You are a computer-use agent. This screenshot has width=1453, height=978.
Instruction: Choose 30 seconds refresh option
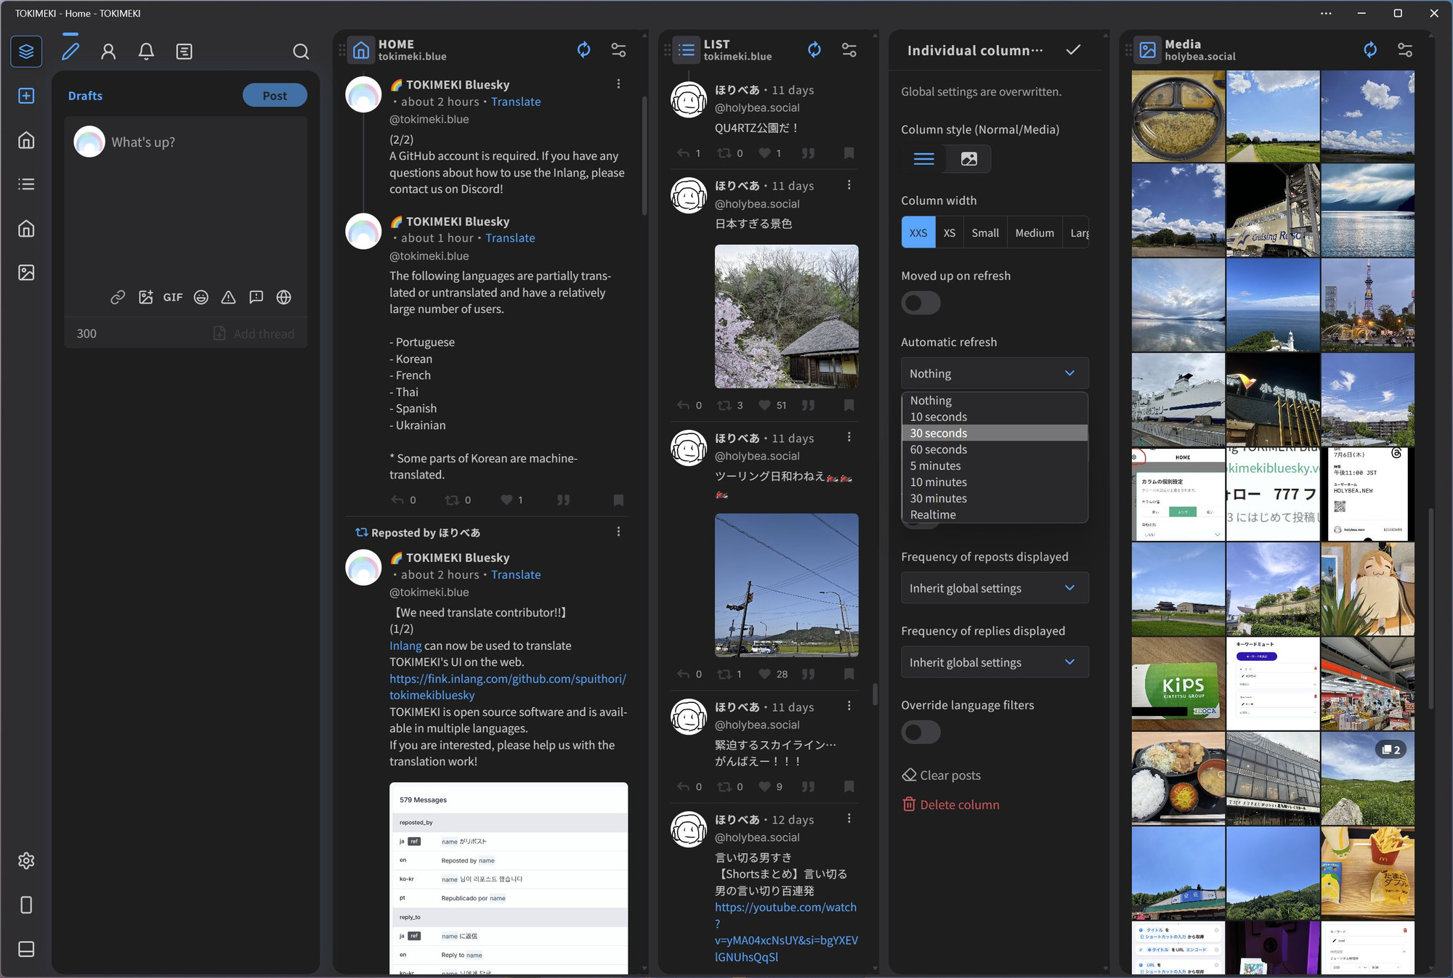coord(995,433)
